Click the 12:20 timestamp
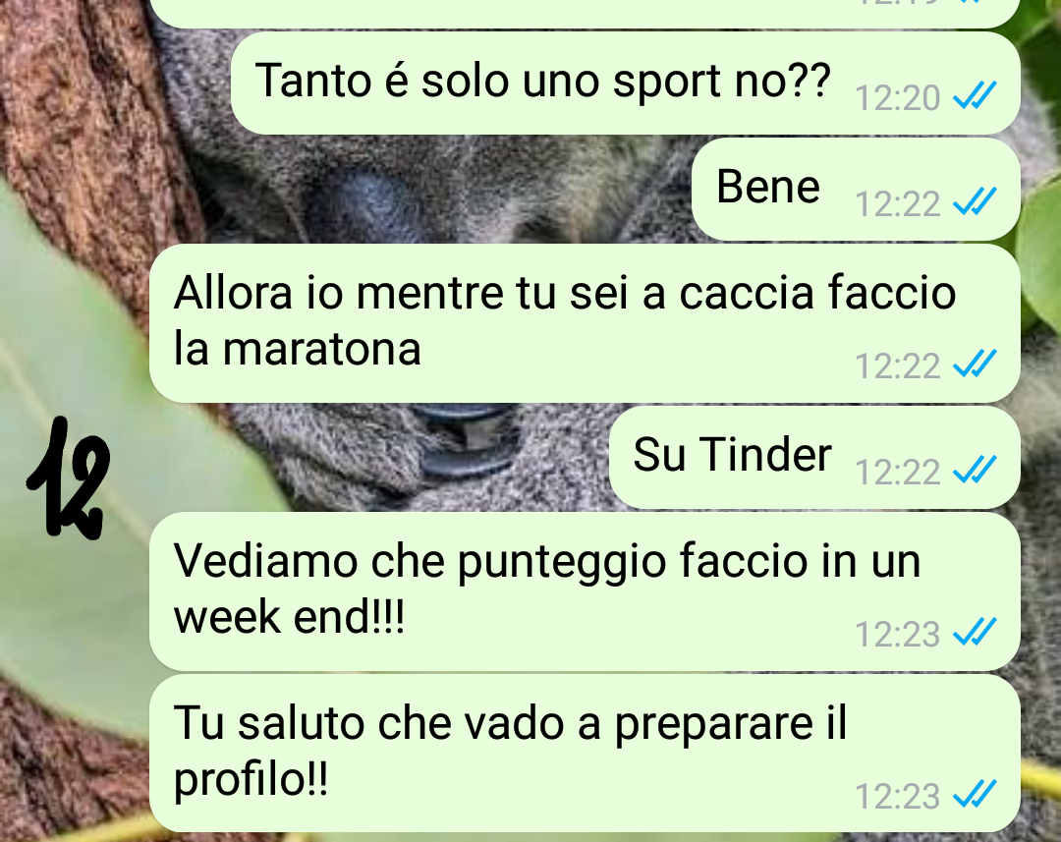 point(898,98)
